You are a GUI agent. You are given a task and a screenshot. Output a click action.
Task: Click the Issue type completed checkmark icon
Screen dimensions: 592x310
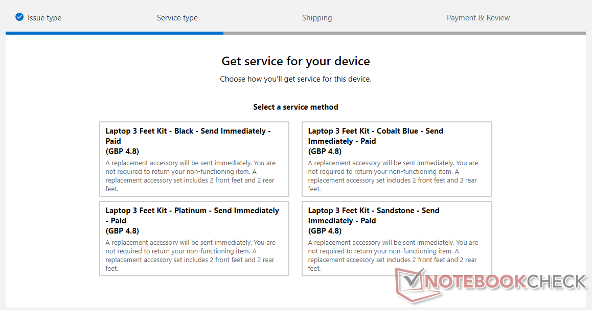19,17
